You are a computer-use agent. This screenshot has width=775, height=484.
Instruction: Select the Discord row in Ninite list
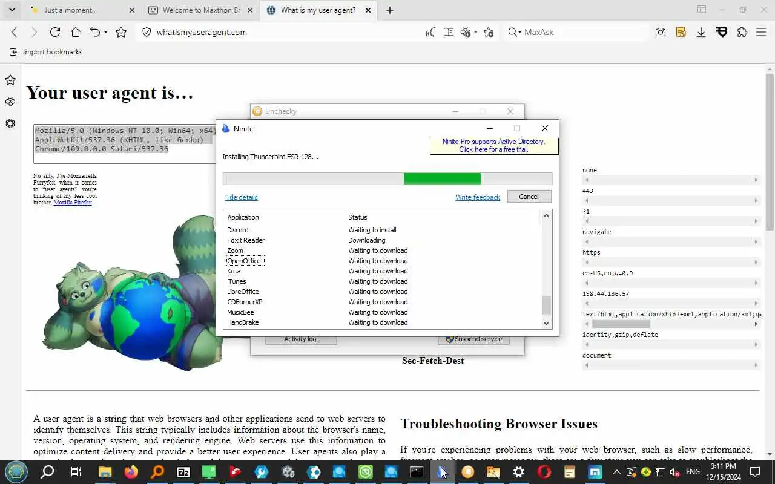[x=381, y=230]
